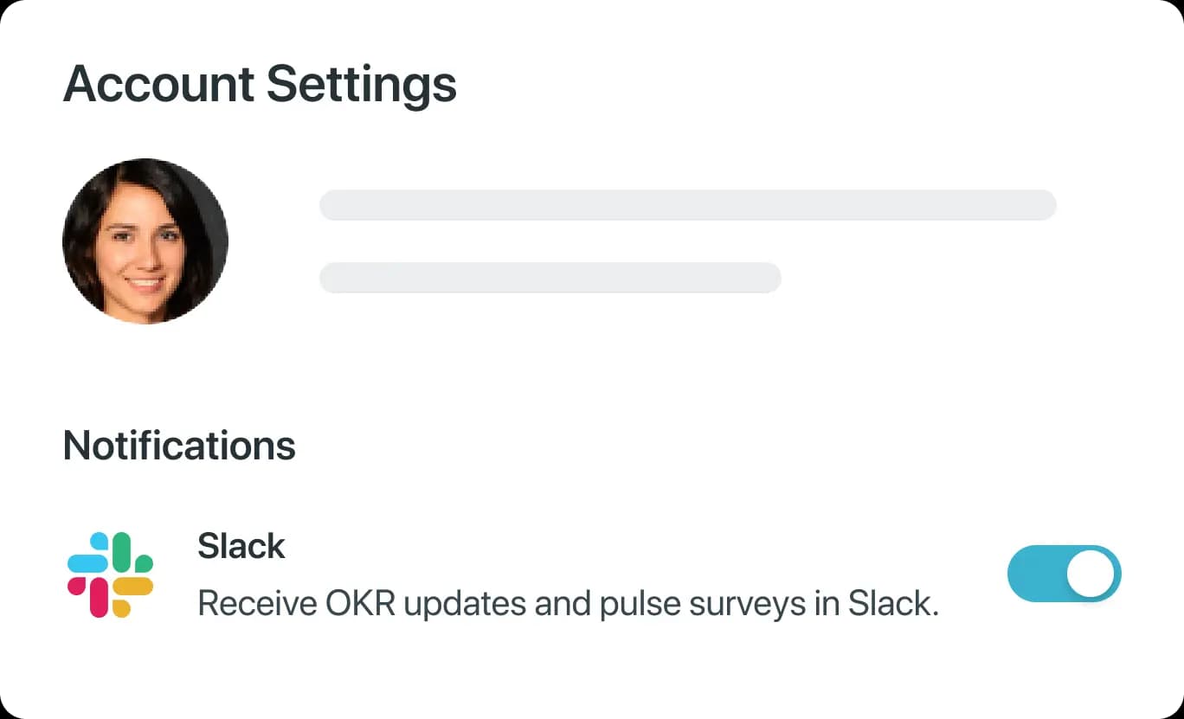Disable Slack notifications toggle

(x=1064, y=573)
